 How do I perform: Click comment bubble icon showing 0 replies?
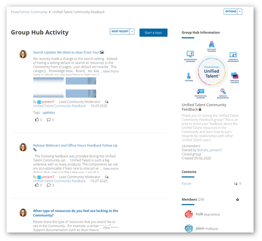(49, 120)
